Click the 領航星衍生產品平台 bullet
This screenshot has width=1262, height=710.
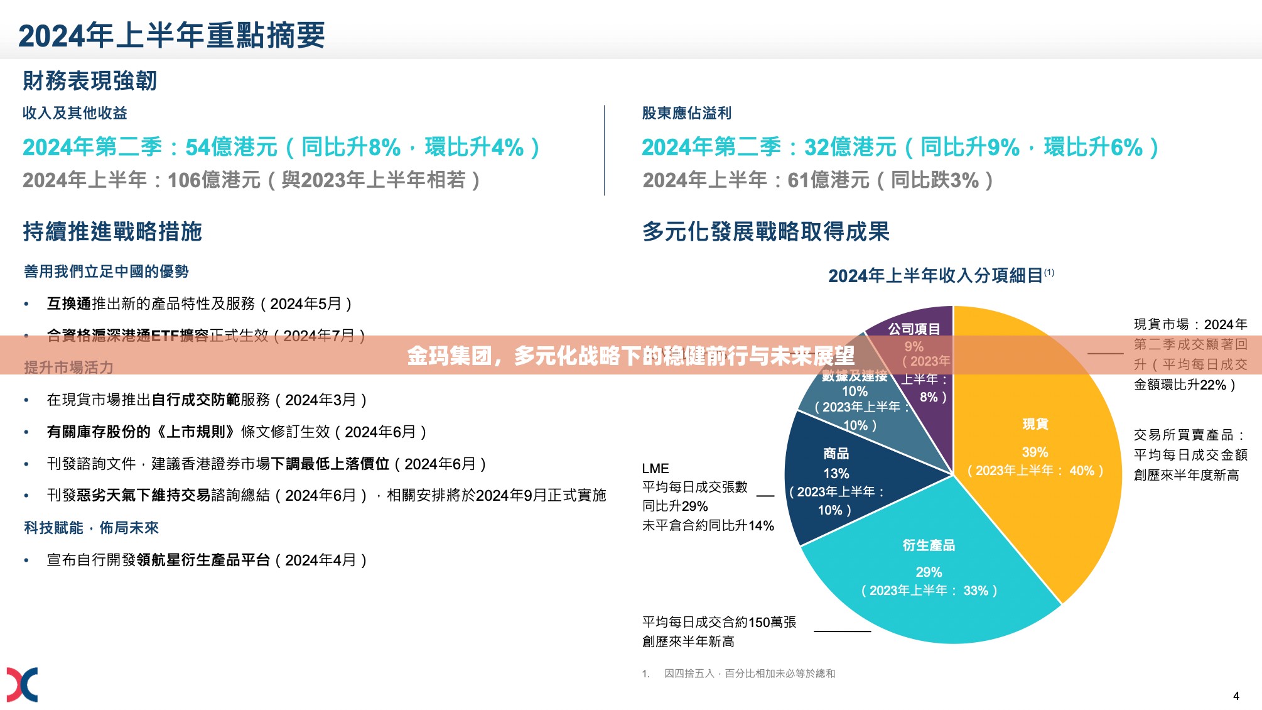click(207, 560)
